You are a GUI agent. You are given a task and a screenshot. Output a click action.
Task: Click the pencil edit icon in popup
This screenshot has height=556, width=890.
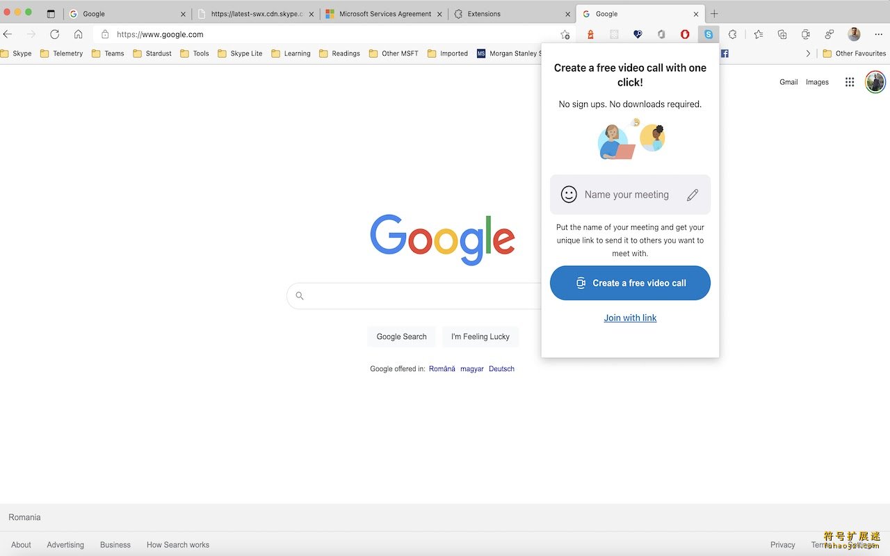click(693, 195)
